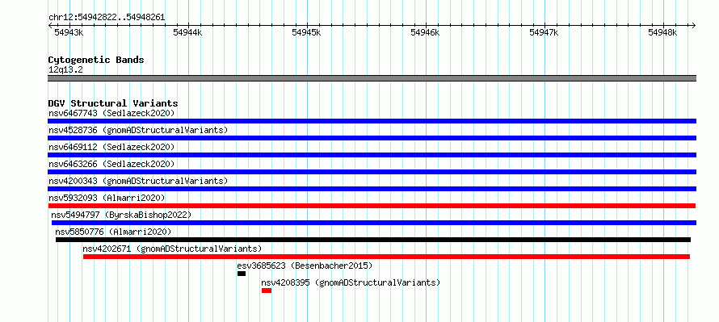Viewport: 719px width, 322px height.
Task: Click nsv5494797 (ByrskaBishop2022) label
Action: [121, 215]
